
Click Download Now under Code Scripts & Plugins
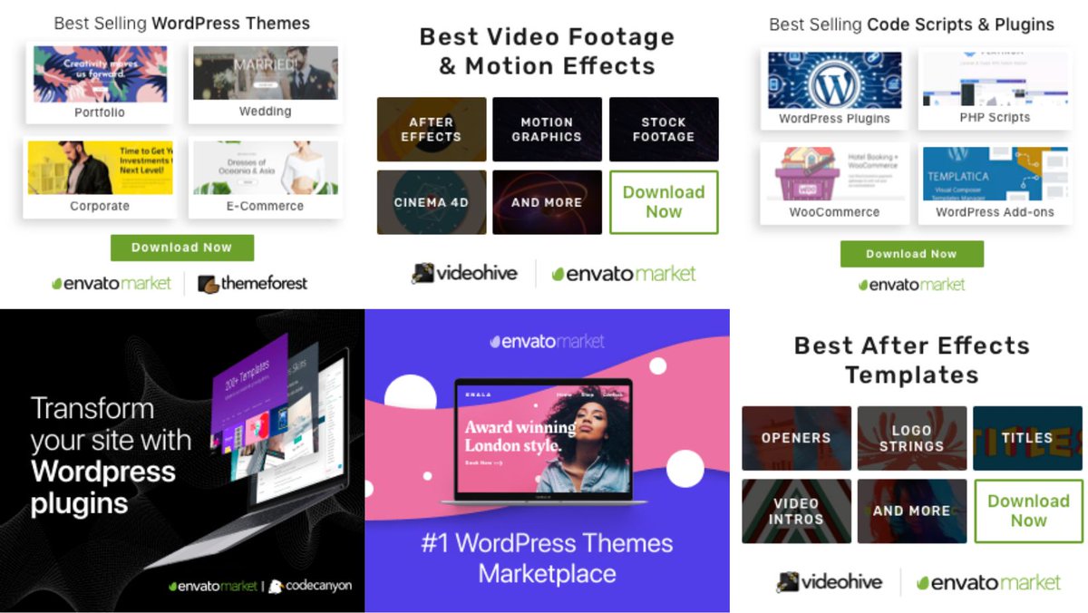point(911,254)
